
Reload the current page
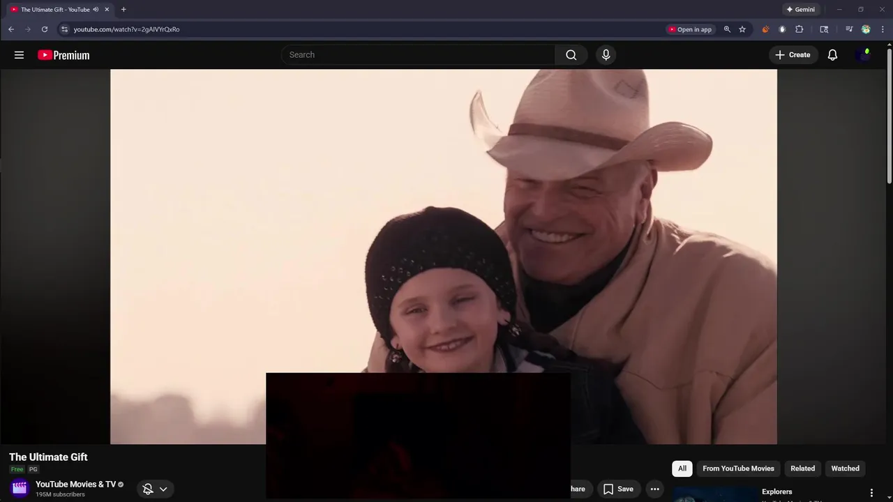click(x=45, y=29)
